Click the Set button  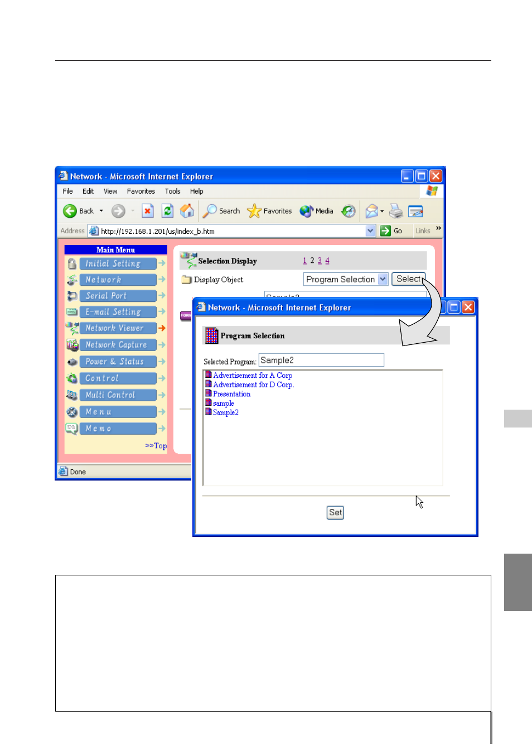[x=335, y=512]
